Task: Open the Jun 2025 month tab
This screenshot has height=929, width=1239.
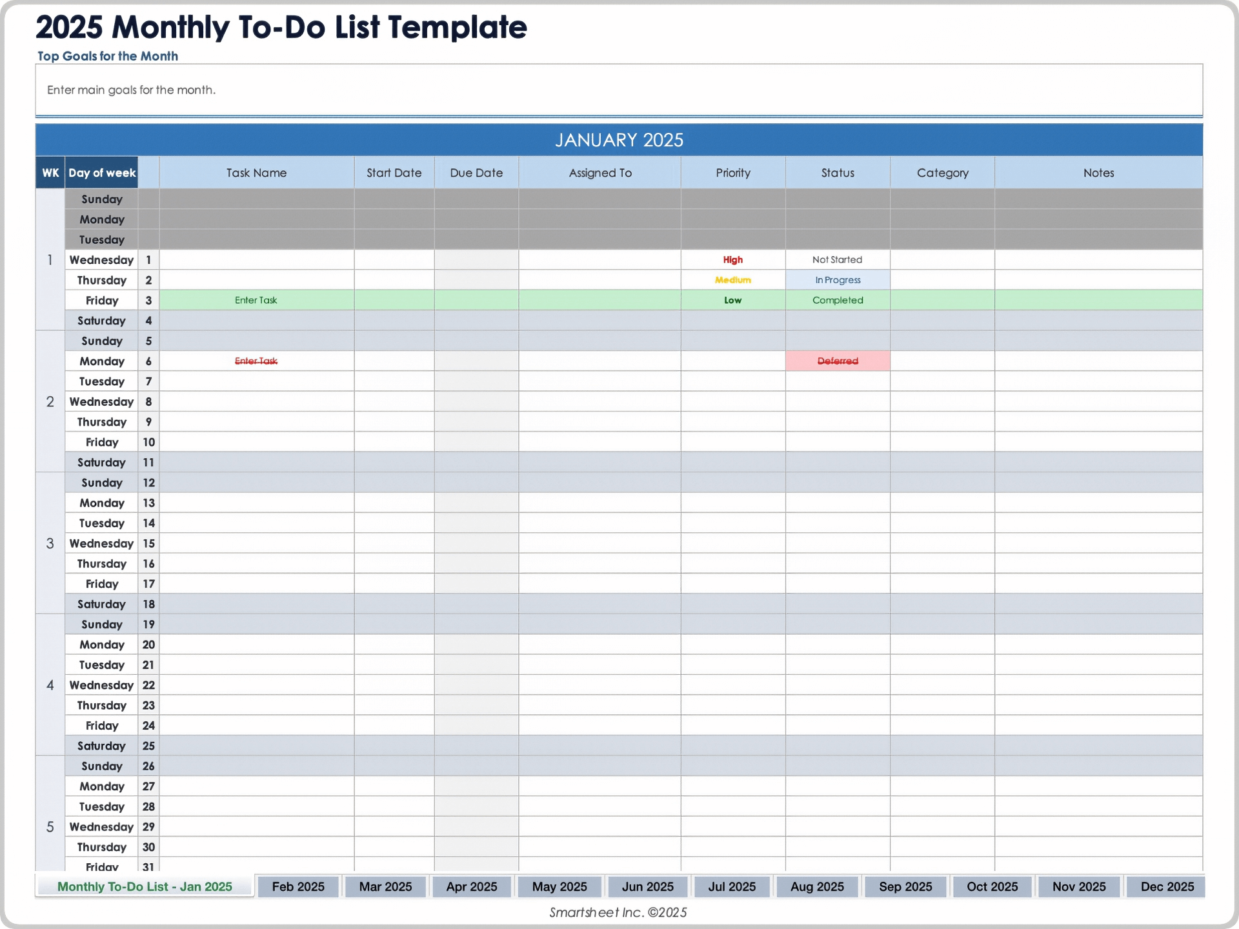Action: (647, 886)
